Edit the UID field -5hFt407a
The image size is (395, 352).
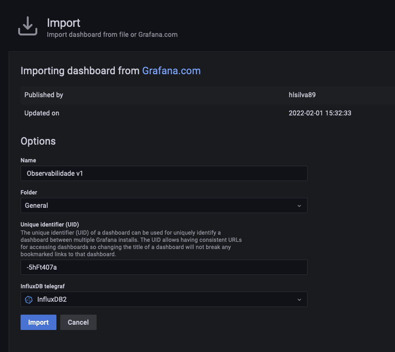pos(164,267)
